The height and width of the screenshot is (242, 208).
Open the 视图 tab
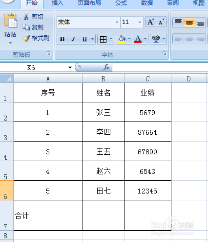199,3
